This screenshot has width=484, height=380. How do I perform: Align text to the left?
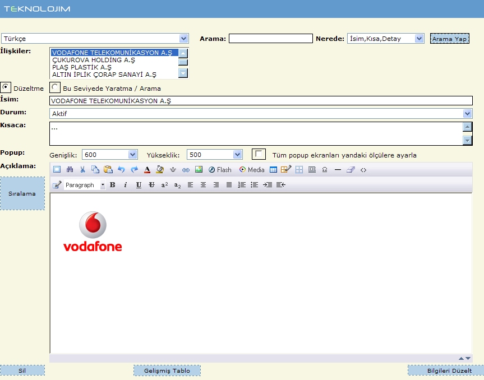pos(191,185)
